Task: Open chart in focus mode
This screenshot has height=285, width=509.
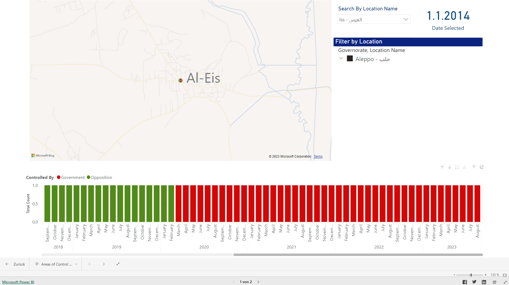Action: coord(482,167)
